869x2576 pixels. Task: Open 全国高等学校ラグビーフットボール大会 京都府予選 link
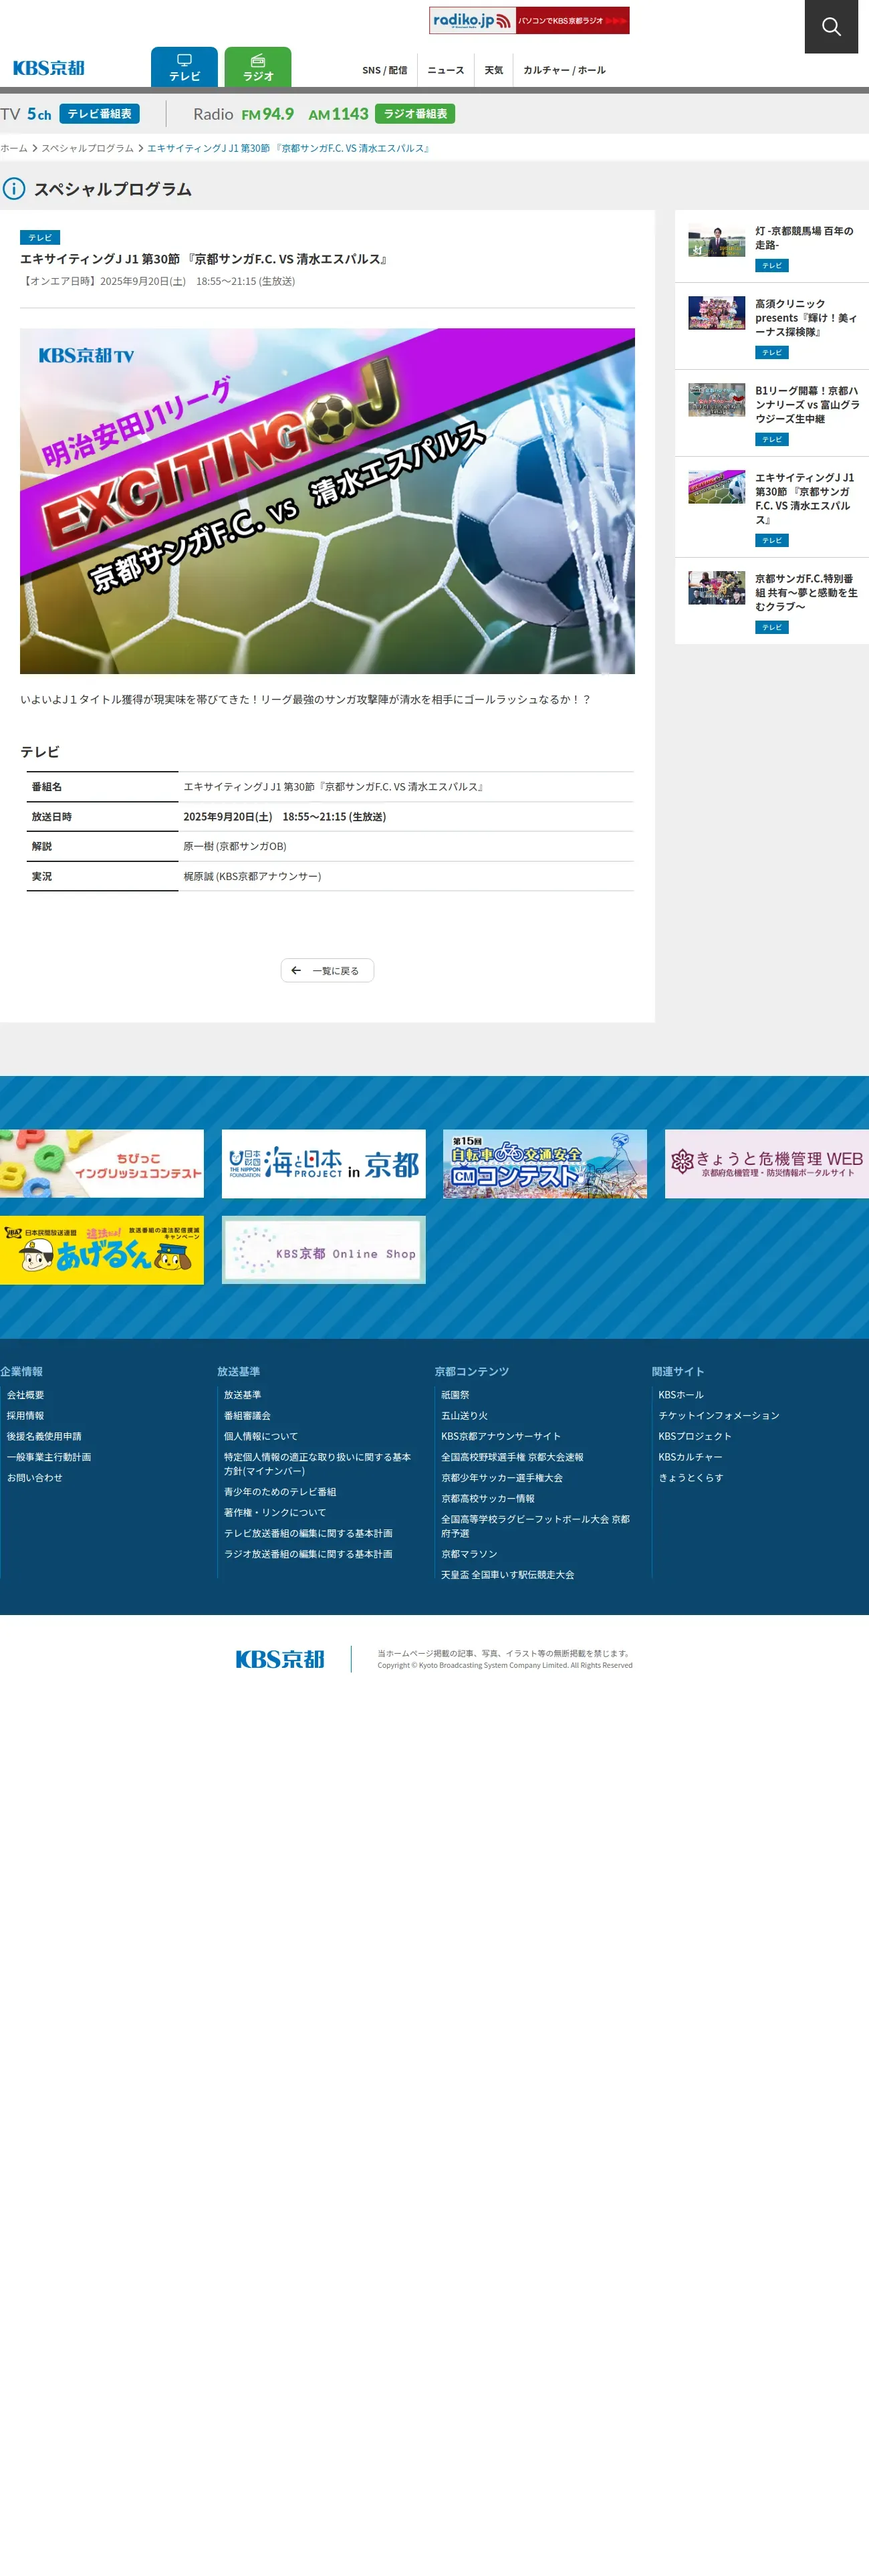(535, 1526)
